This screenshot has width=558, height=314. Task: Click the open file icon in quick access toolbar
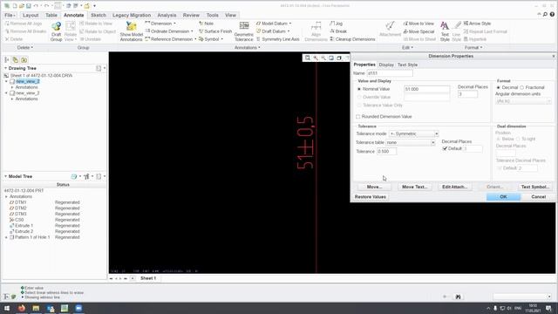(21, 6)
